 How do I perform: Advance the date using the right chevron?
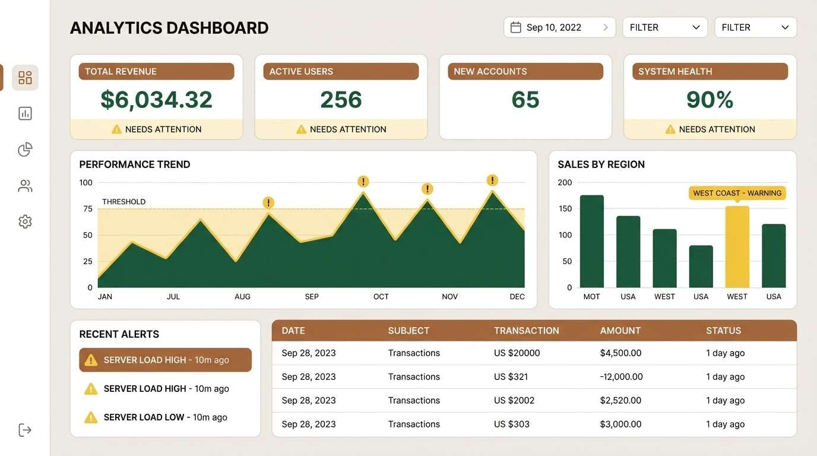[x=605, y=27]
